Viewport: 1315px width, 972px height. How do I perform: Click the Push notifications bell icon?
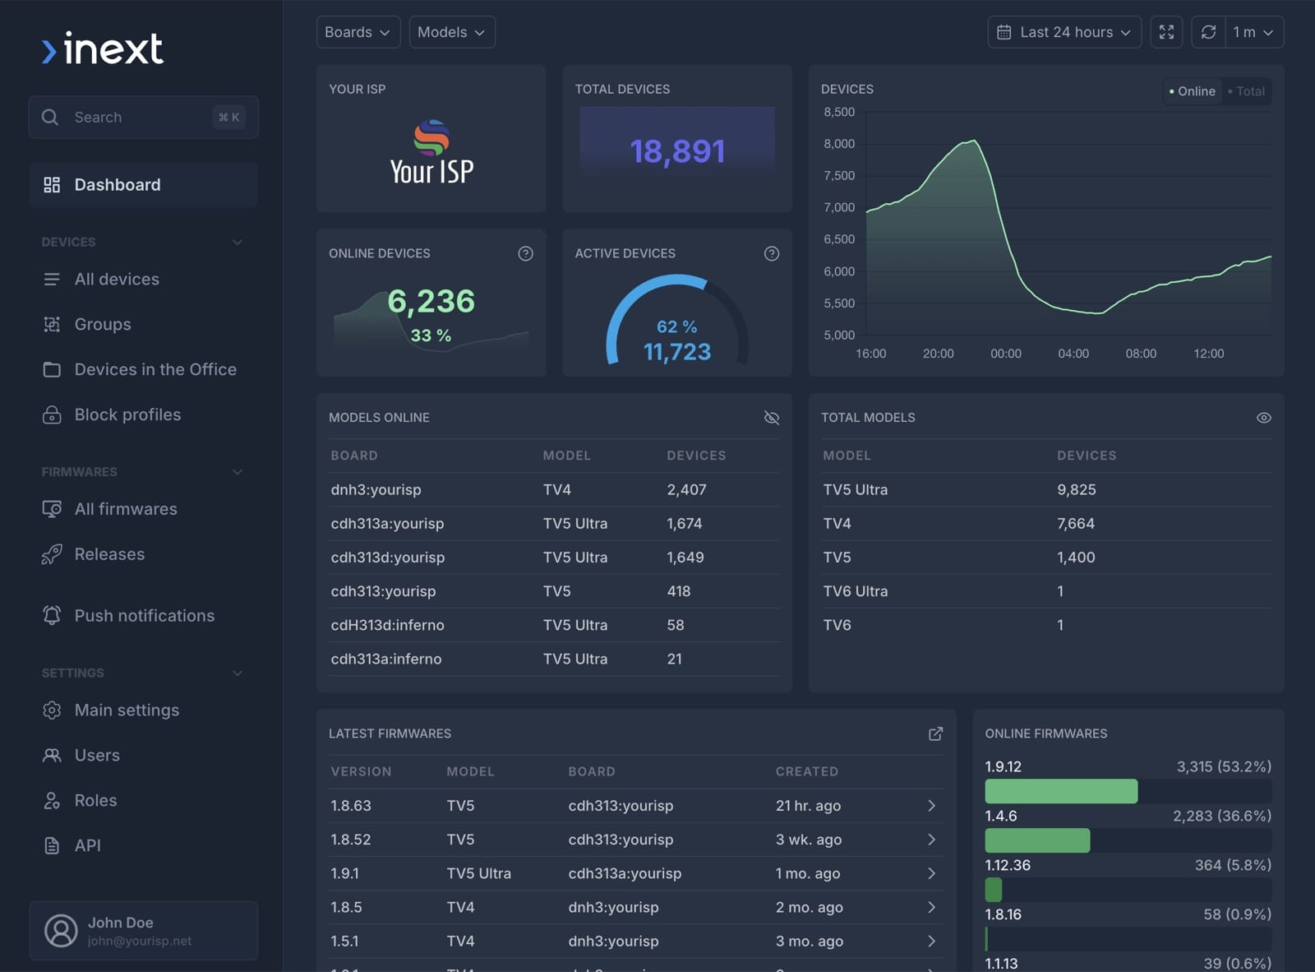tap(52, 615)
